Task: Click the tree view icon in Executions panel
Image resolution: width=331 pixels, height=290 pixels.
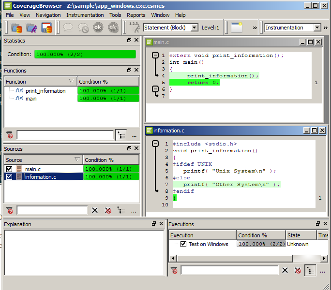Action: coord(310,270)
